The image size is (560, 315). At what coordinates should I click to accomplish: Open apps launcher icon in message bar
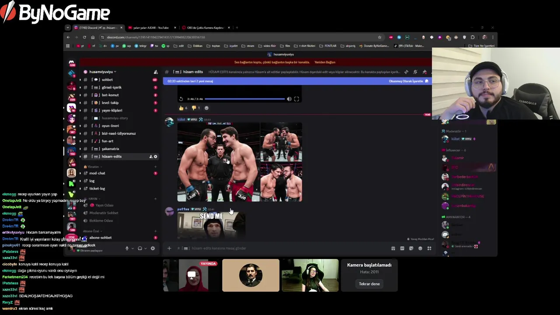429,248
